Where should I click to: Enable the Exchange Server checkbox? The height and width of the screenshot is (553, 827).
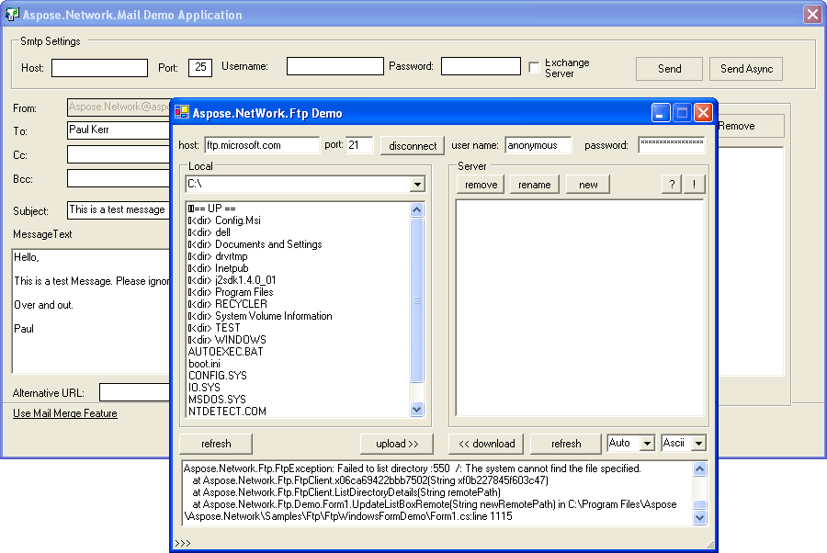click(x=533, y=65)
